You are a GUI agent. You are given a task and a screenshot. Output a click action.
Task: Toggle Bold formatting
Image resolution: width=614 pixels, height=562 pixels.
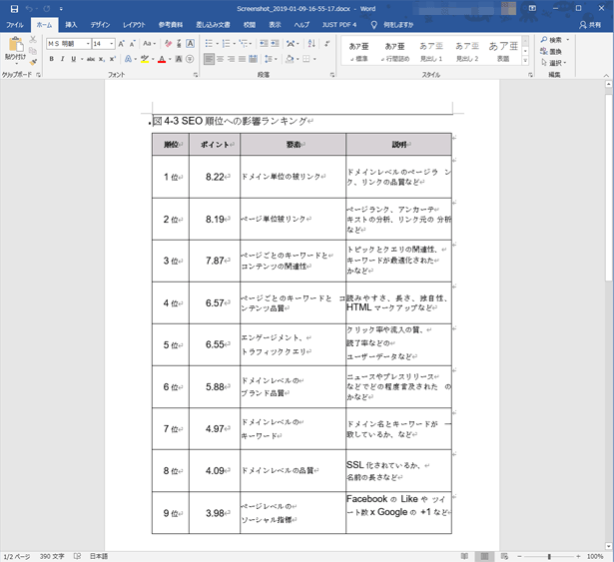point(51,59)
